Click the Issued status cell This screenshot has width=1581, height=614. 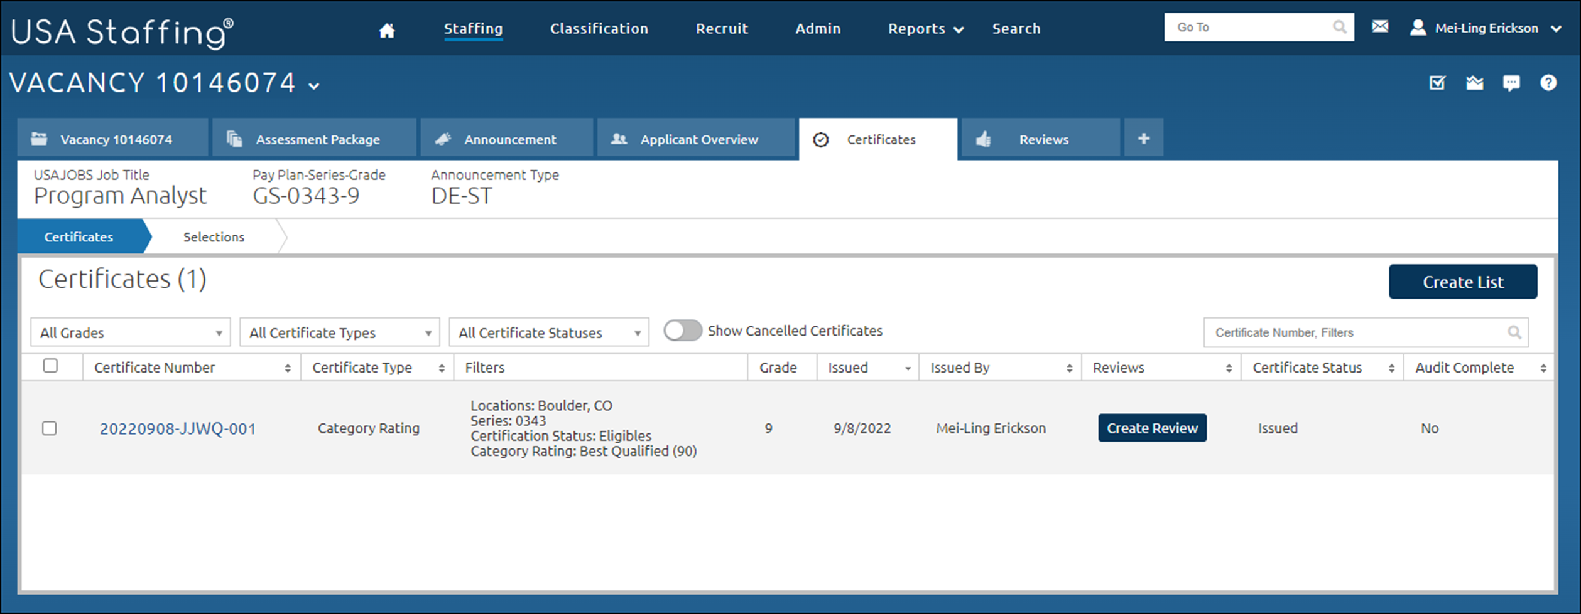coord(1277,428)
